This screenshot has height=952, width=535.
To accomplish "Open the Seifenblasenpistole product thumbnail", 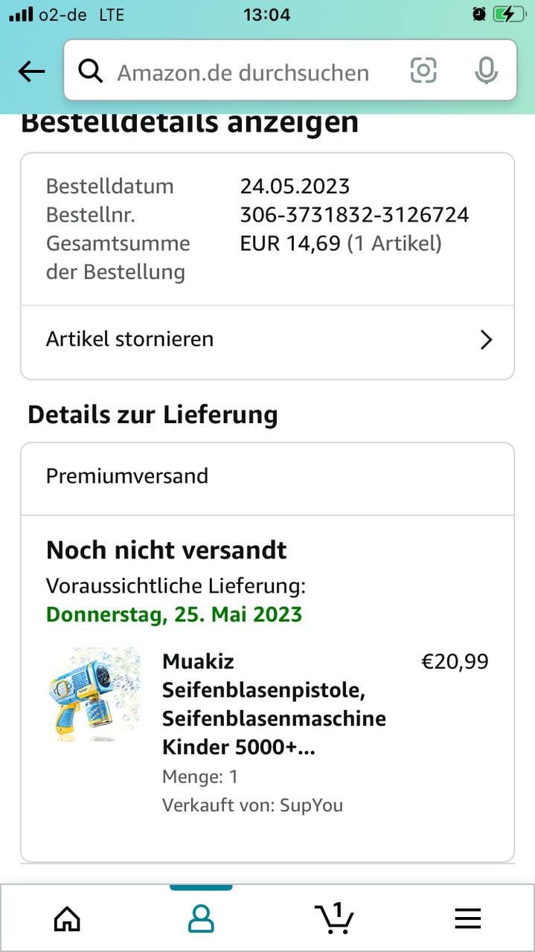I will 94,693.
